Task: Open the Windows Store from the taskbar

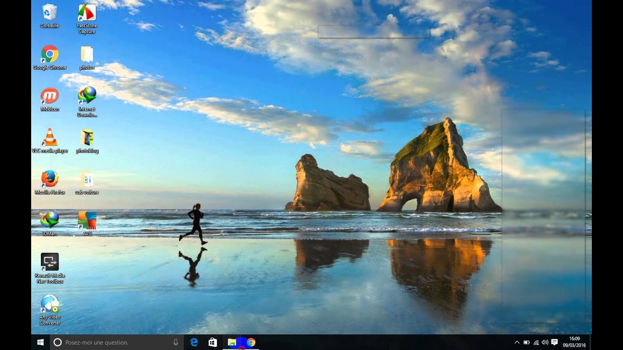Action: 213,342
